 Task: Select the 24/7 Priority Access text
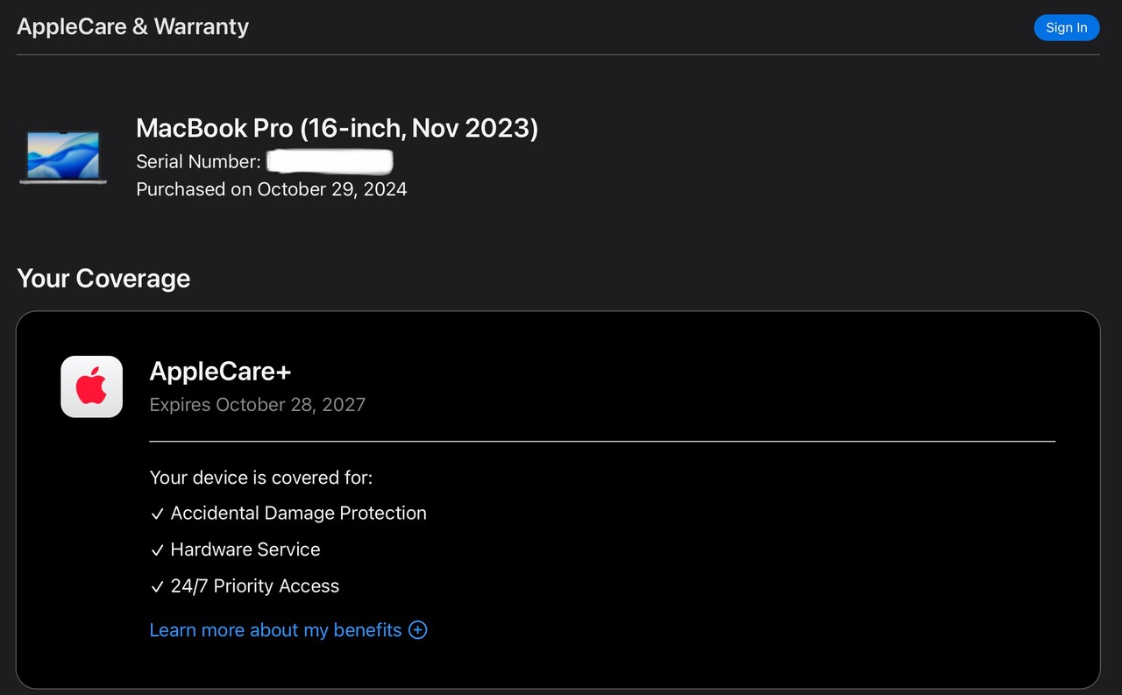pos(254,586)
